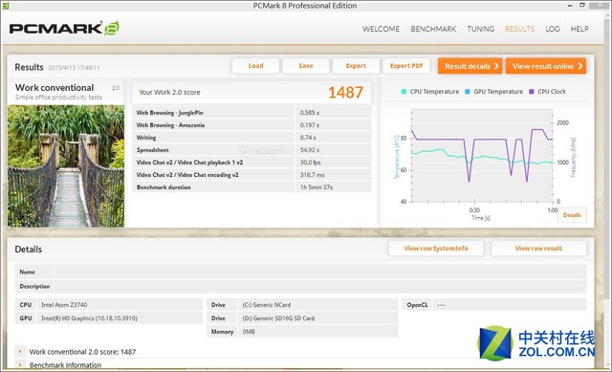Image resolution: width=612 pixels, height=372 pixels.
Task: Click the Work conventional heading
Action: tap(55, 87)
